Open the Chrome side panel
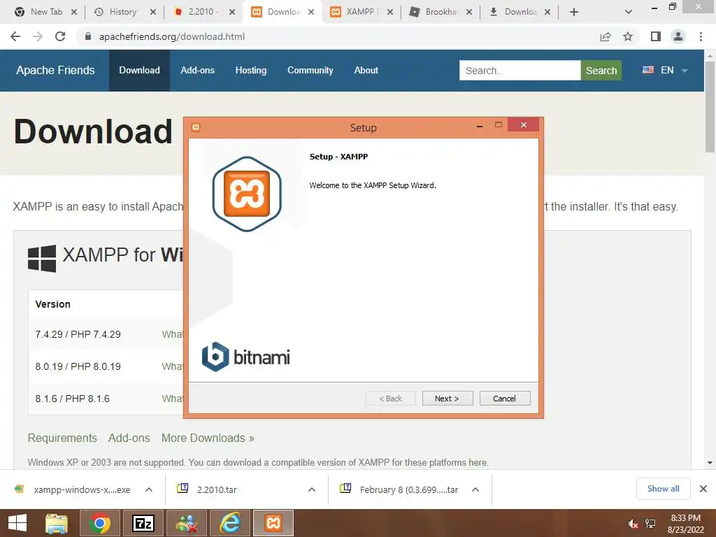Screen dimensions: 716x537 pos(656,36)
